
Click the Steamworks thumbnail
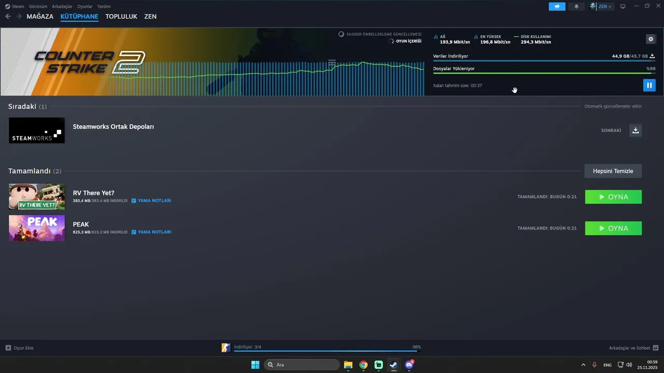[x=37, y=130]
